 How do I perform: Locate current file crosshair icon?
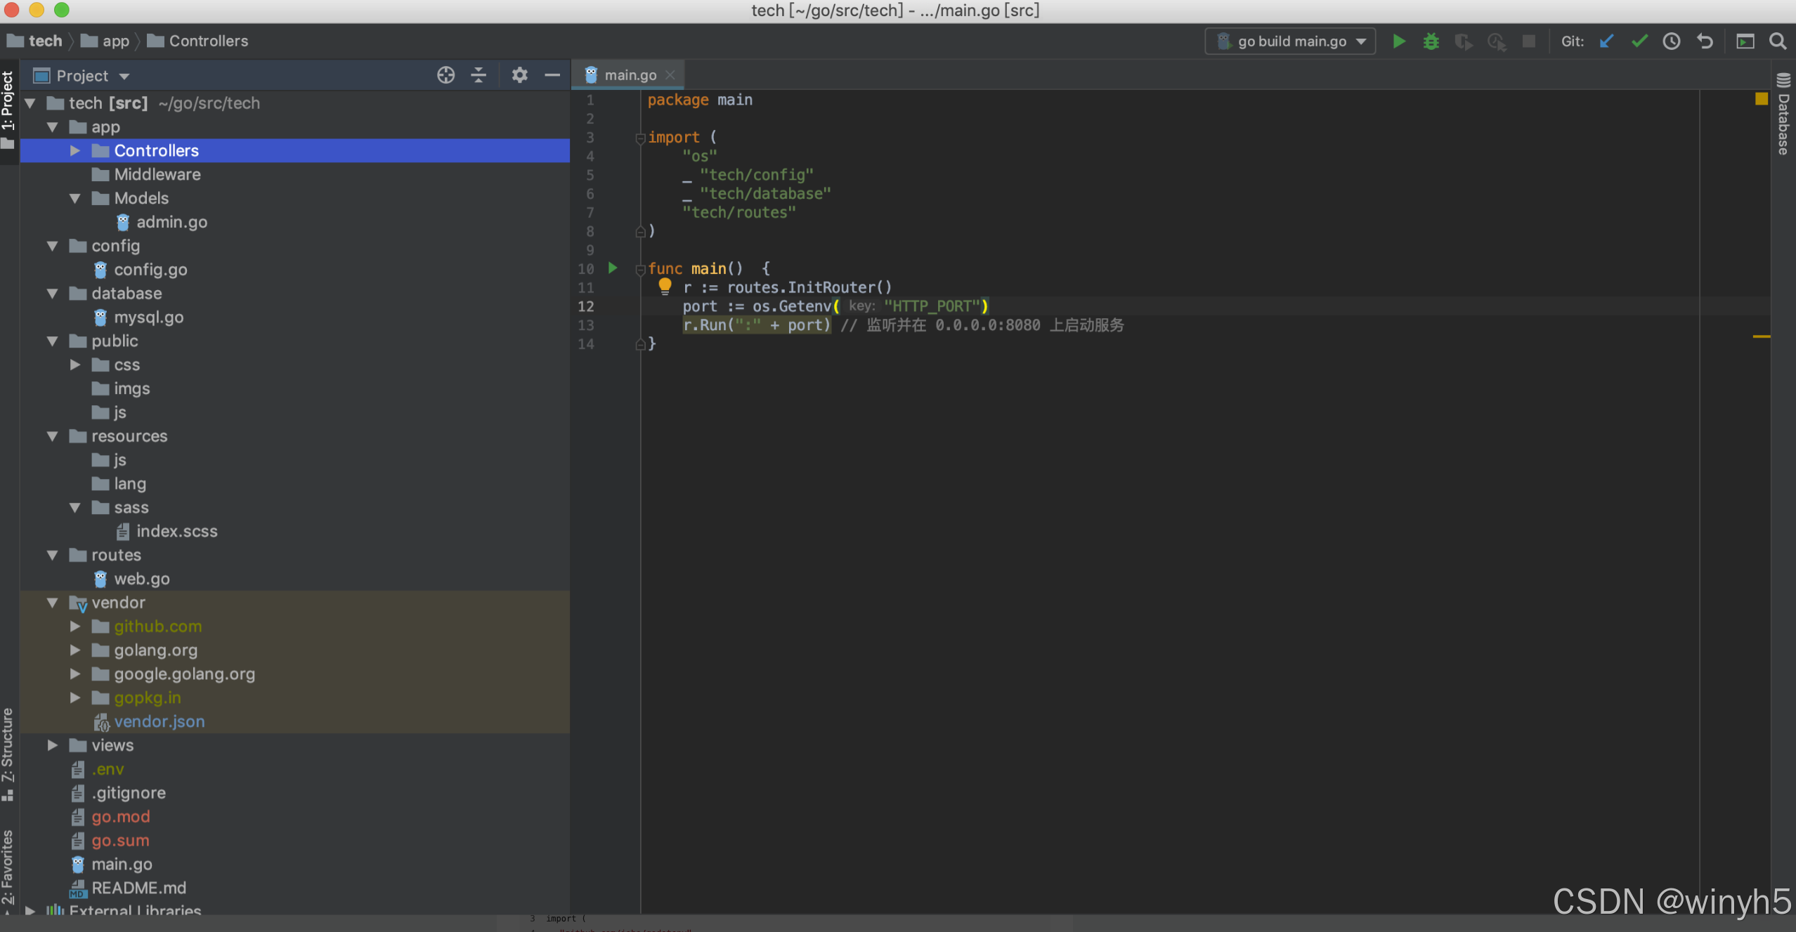[445, 75]
